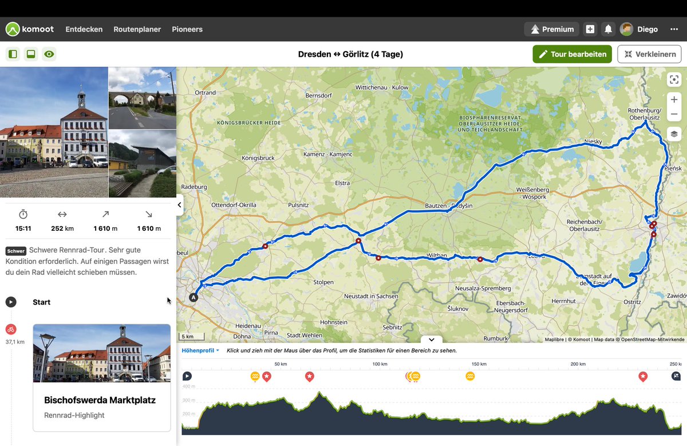Open the Entdecken menu
Screen dimensions: 687x446
coord(84,29)
